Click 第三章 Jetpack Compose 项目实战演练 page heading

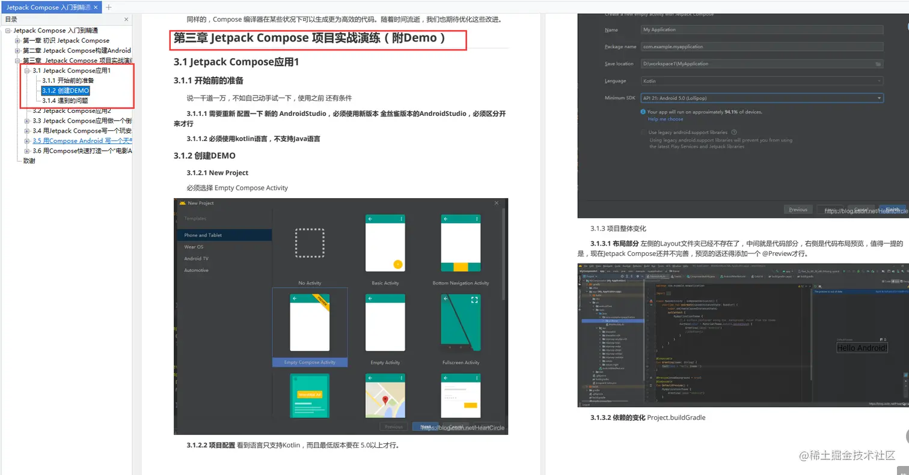pyautogui.click(x=310, y=38)
